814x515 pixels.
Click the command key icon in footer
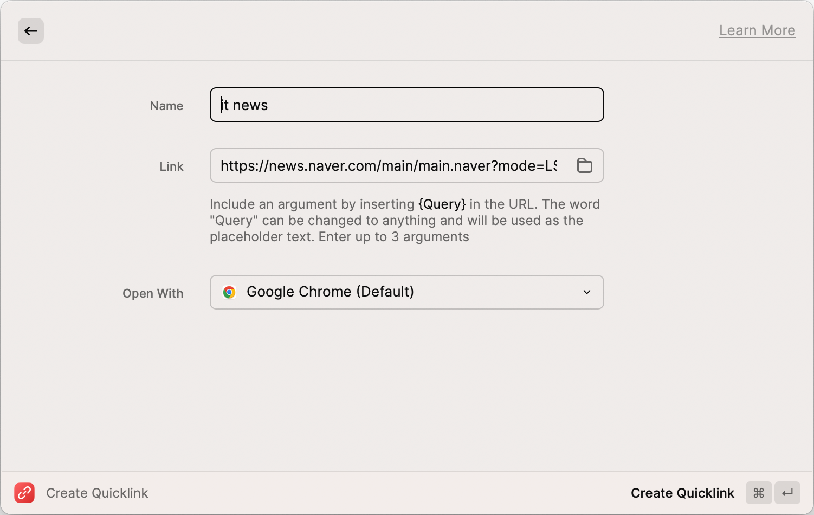tap(759, 493)
